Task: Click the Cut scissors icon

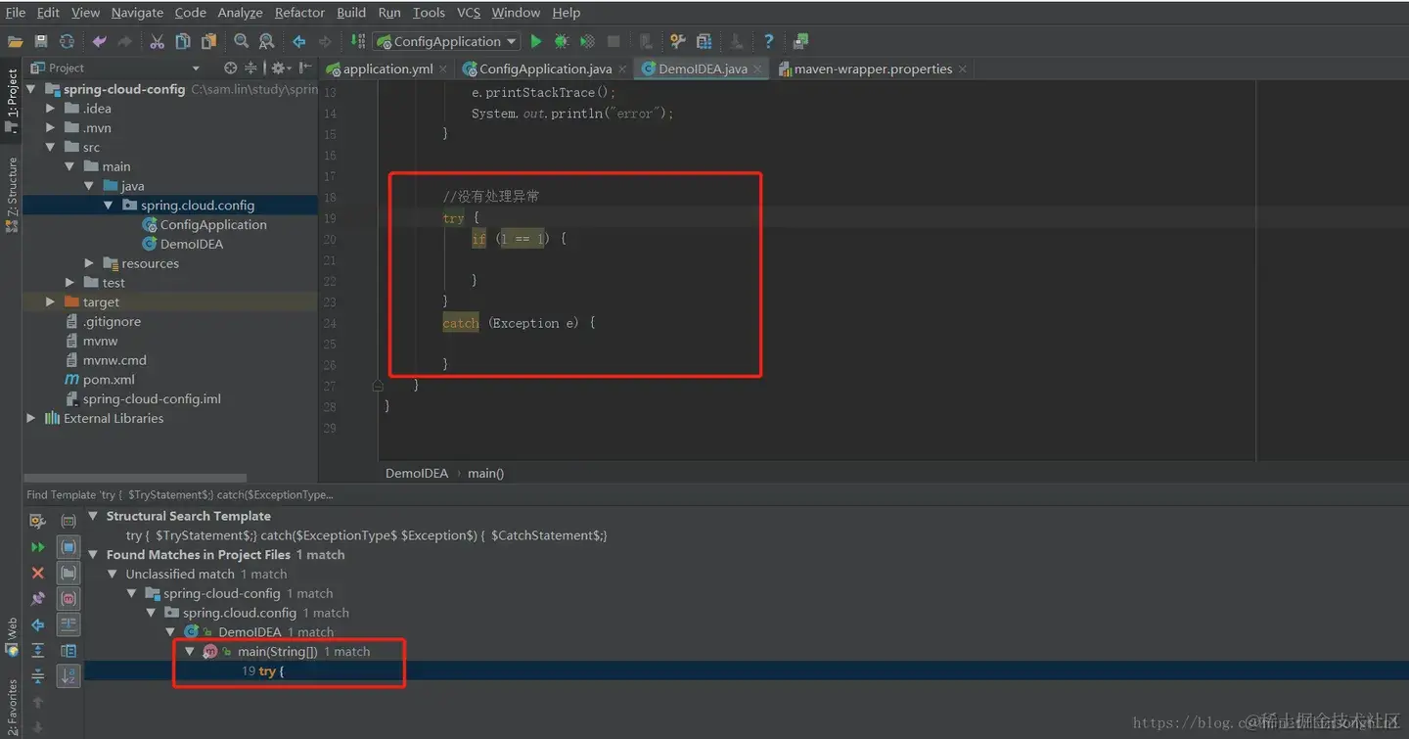Action: [157, 41]
